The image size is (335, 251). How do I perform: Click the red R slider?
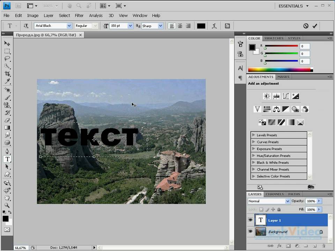pyautogui.click(x=281, y=46)
